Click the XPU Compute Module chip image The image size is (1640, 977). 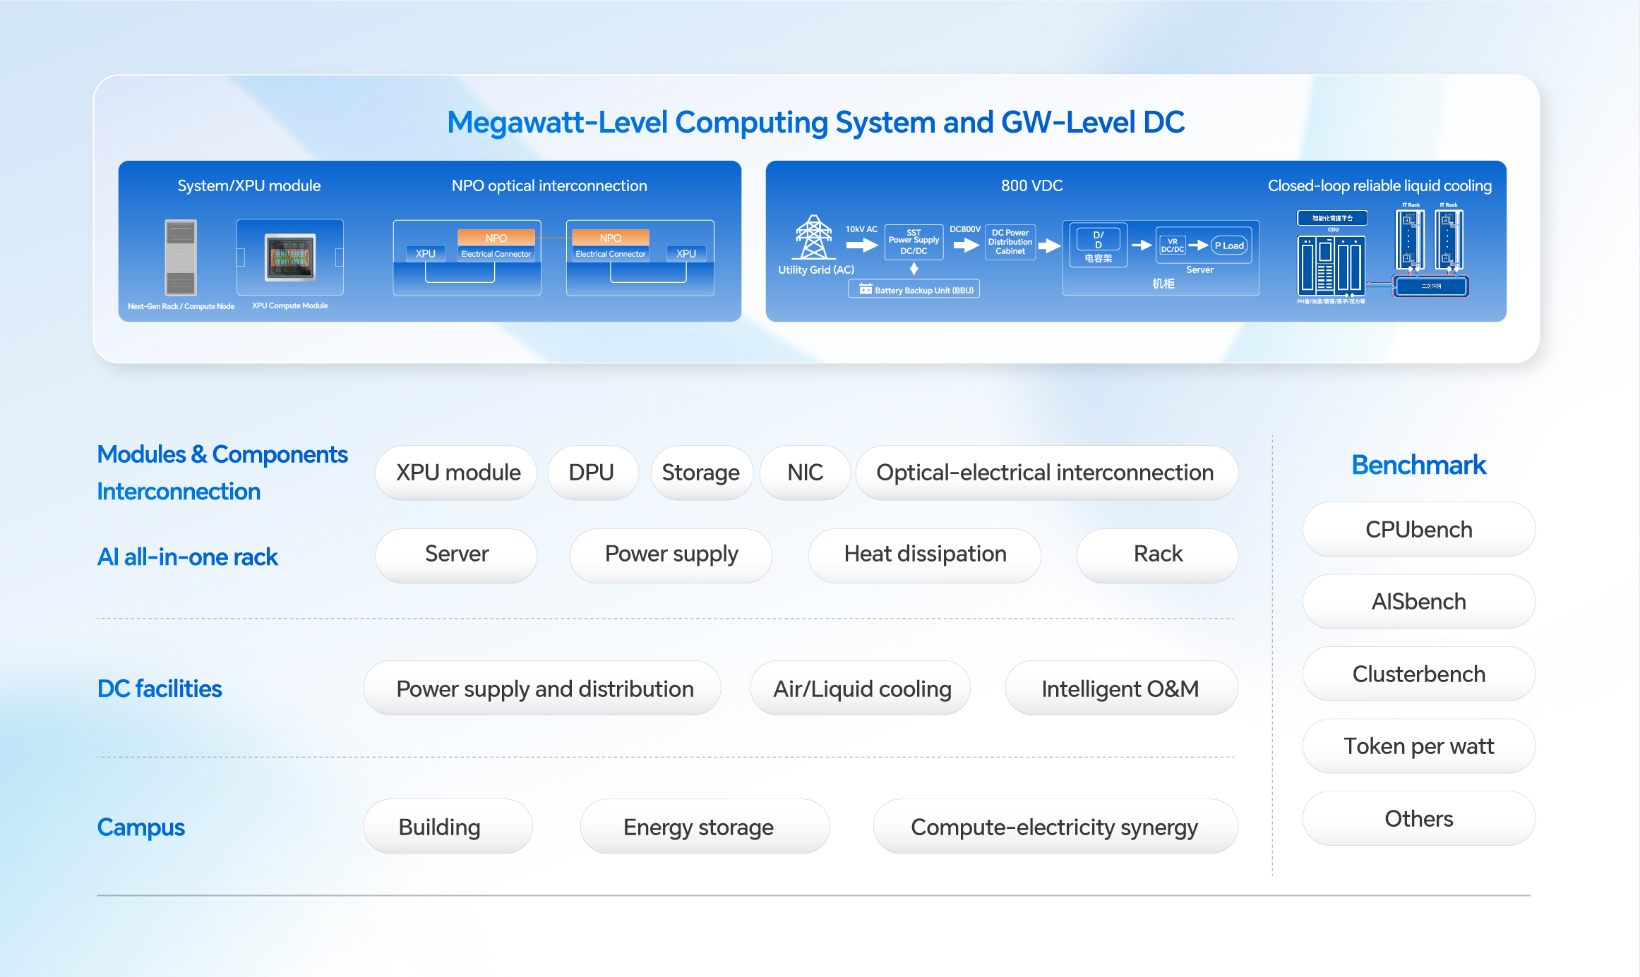coord(290,257)
